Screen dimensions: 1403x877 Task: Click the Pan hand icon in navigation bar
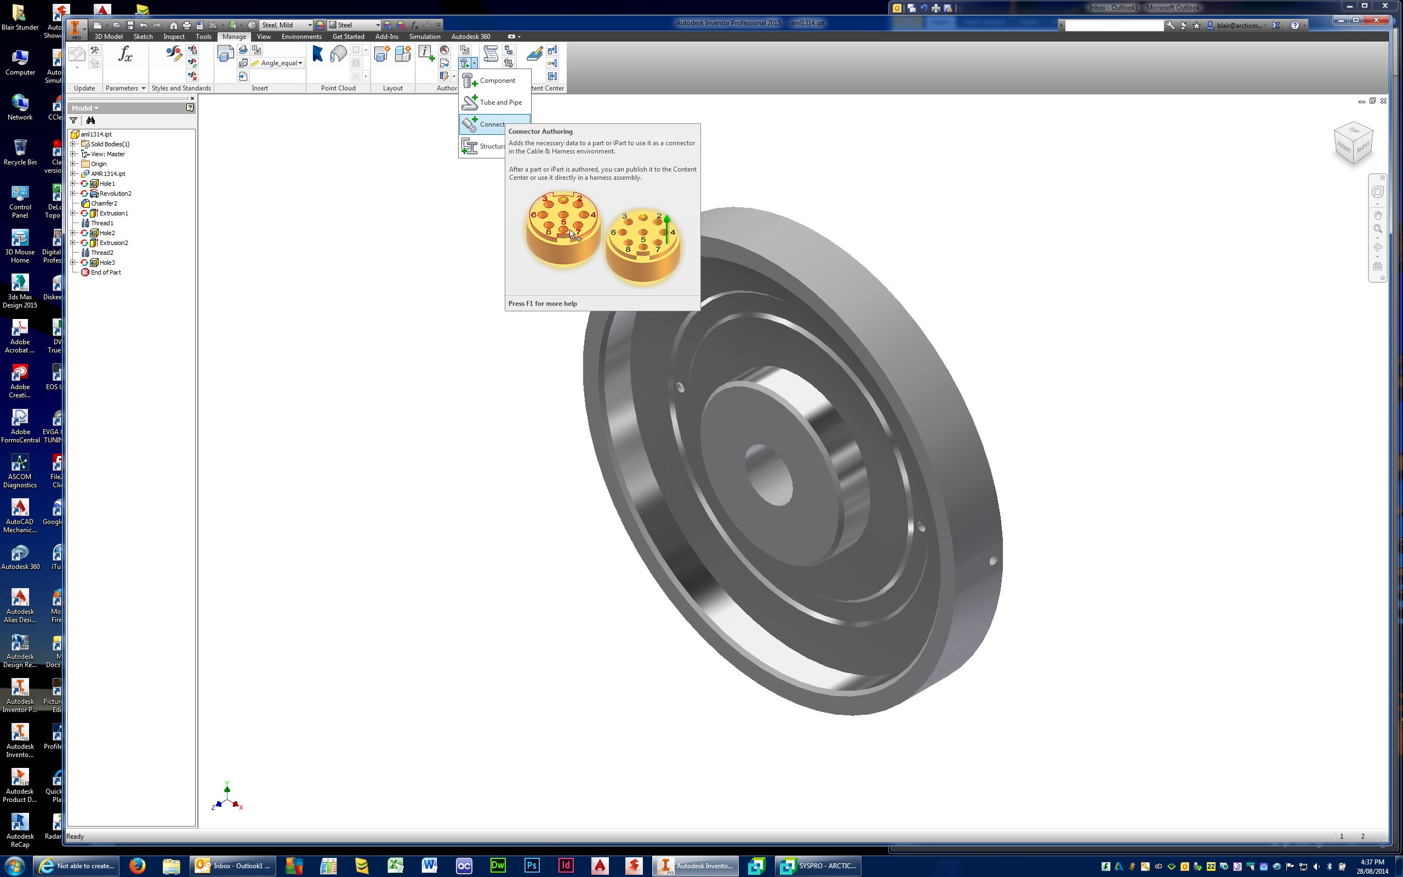[x=1377, y=215]
